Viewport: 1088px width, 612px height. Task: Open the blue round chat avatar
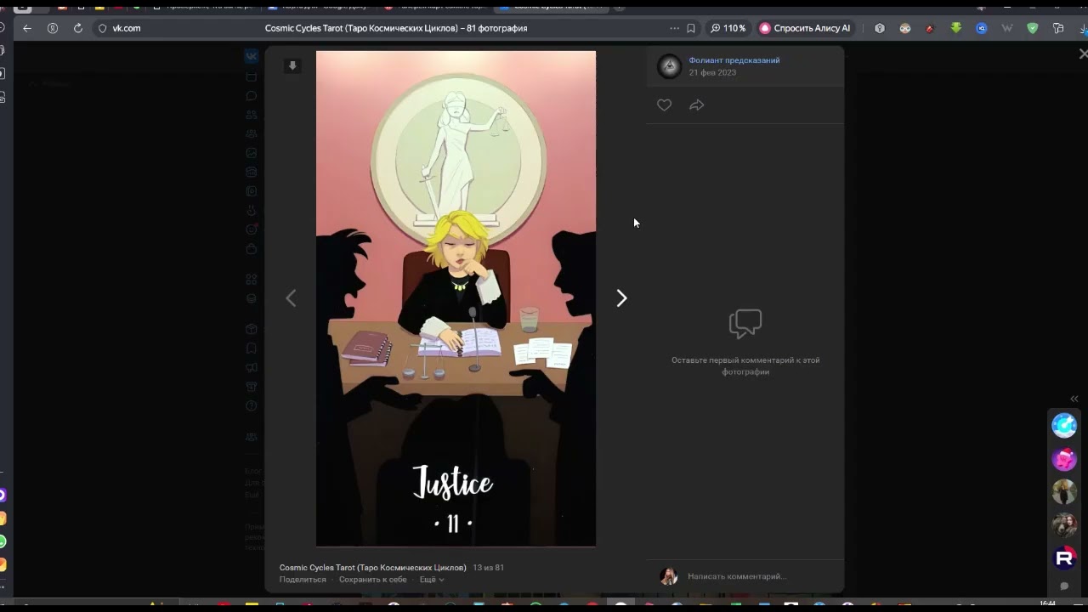click(1064, 425)
